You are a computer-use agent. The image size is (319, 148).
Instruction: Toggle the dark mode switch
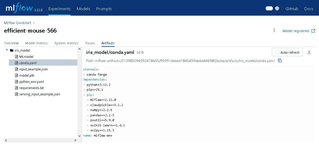269,9
